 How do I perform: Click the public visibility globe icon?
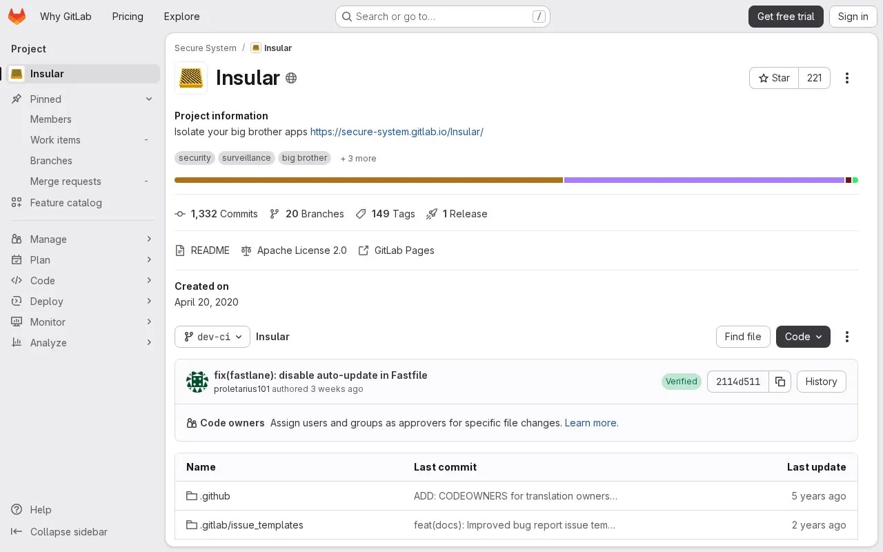click(x=291, y=78)
